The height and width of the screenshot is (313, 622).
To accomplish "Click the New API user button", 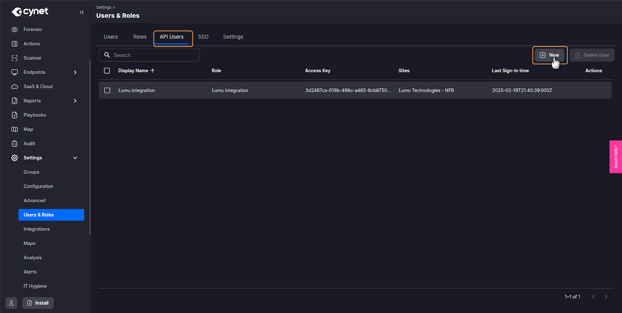I will point(549,55).
